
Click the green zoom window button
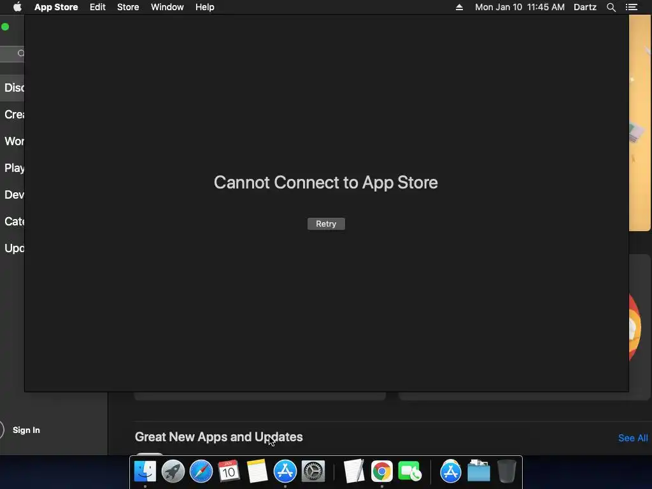[5, 27]
